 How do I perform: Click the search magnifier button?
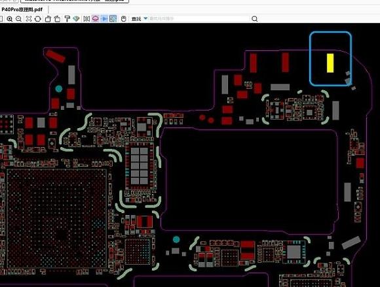click(254, 19)
